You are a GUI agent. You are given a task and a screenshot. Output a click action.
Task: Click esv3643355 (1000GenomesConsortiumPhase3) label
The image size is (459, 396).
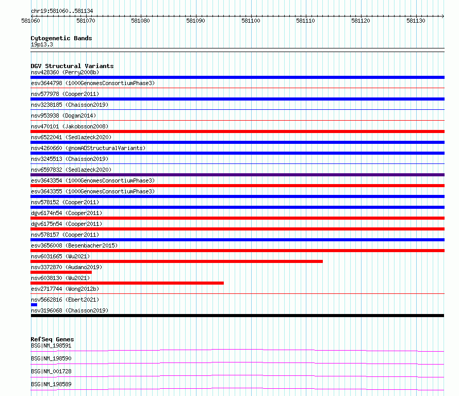93,191
